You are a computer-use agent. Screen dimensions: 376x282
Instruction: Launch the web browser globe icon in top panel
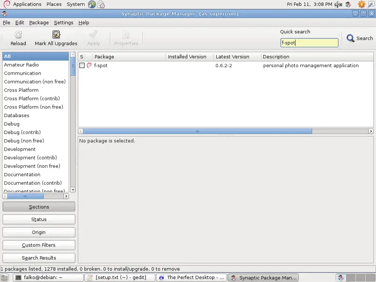tap(92, 4)
